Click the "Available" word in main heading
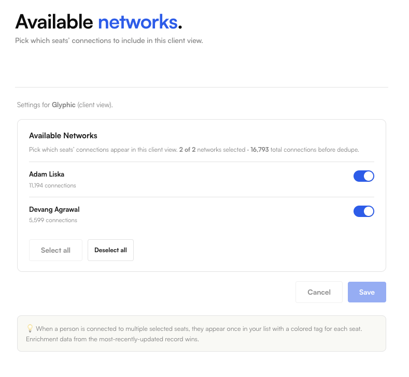Image resolution: width=409 pixels, height=377 pixels. click(54, 22)
